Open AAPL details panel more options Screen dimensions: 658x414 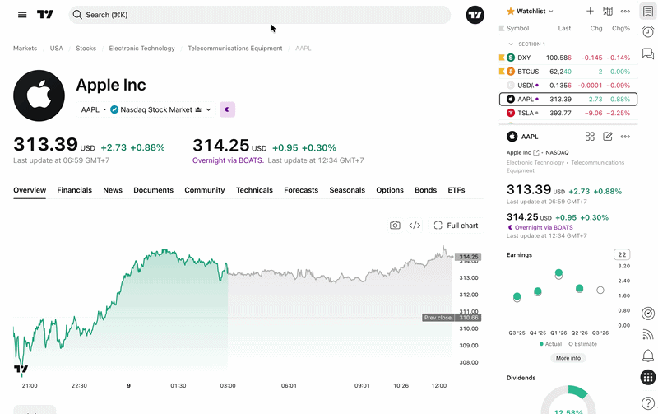625,137
